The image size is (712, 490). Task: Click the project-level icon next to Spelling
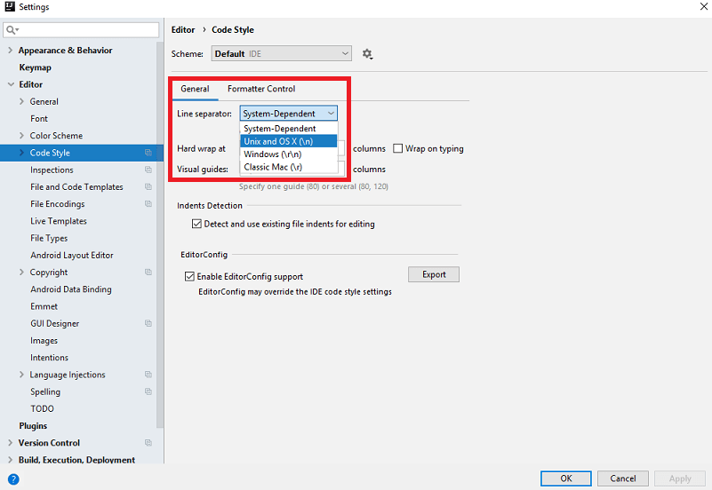point(148,391)
